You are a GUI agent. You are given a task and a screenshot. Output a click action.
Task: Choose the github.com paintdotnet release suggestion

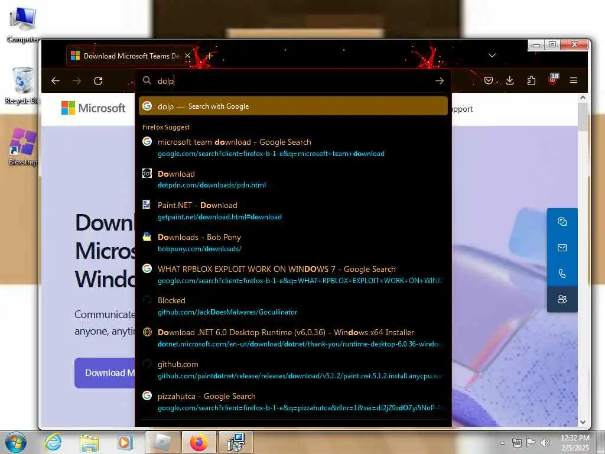coord(293,370)
